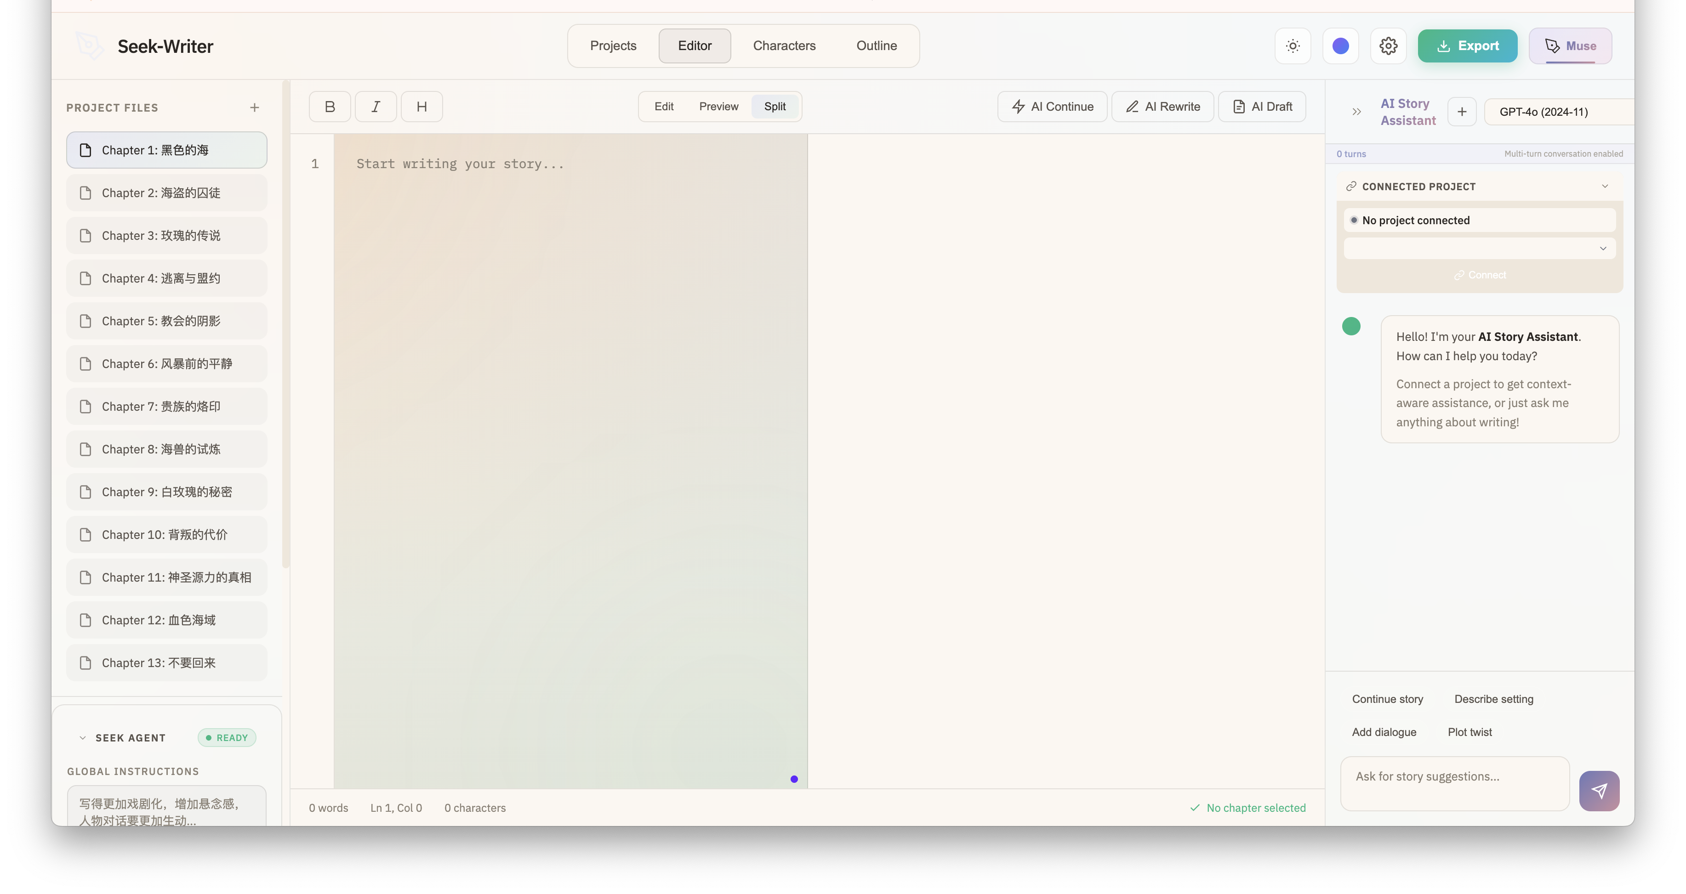Switch to Preview view mode
Viewport: 1686px width, 894px height.
pyautogui.click(x=718, y=107)
